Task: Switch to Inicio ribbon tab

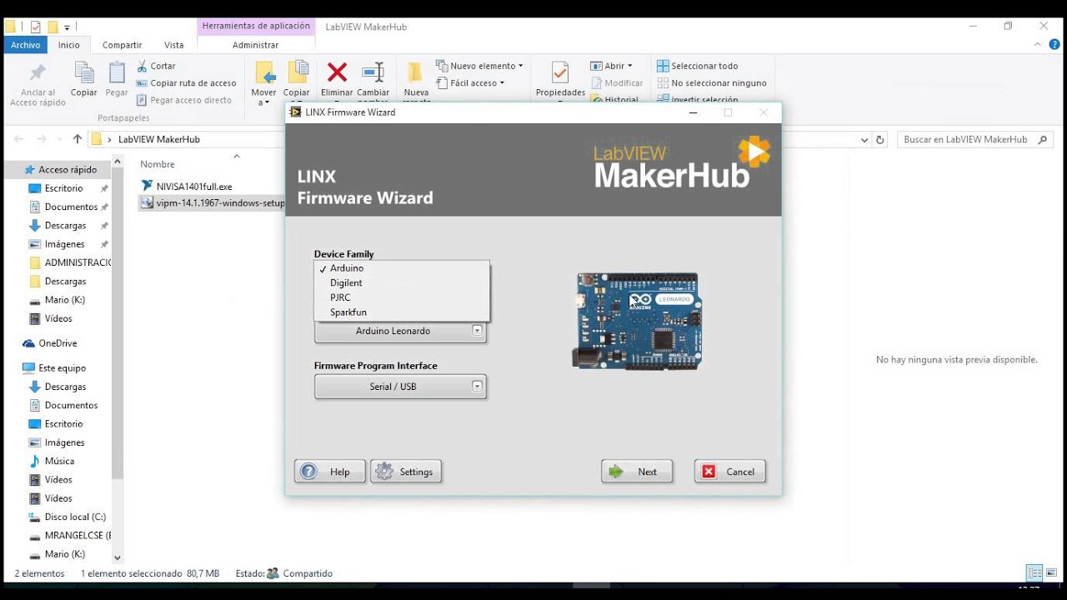Action: point(69,45)
